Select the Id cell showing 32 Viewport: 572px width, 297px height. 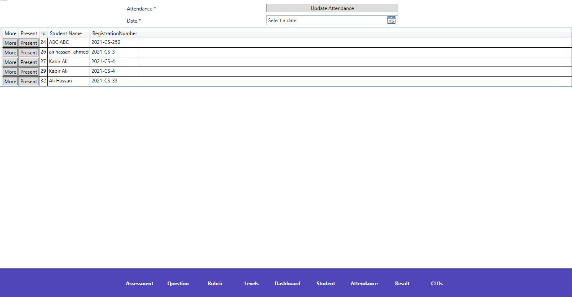(43, 81)
